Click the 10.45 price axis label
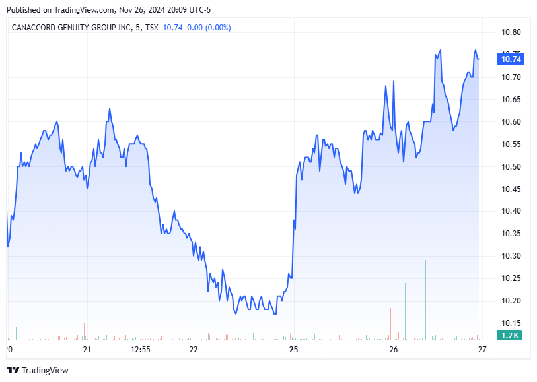This screenshot has width=537, height=382. (x=511, y=189)
